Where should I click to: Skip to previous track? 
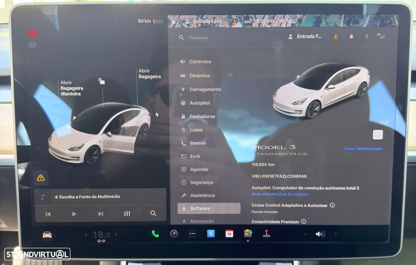pos(48,214)
